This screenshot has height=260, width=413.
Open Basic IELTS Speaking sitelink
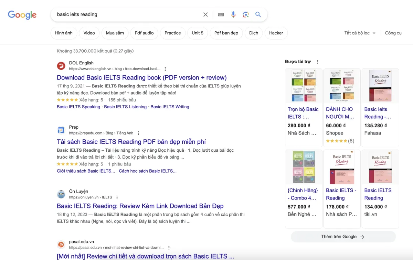click(78, 107)
